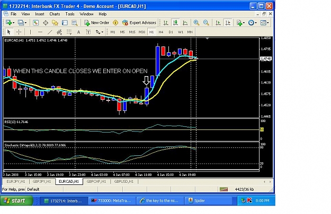The width and height of the screenshot is (331, 214).
Task: Open the Terminal window icon
Action: [x=65, y=23]
